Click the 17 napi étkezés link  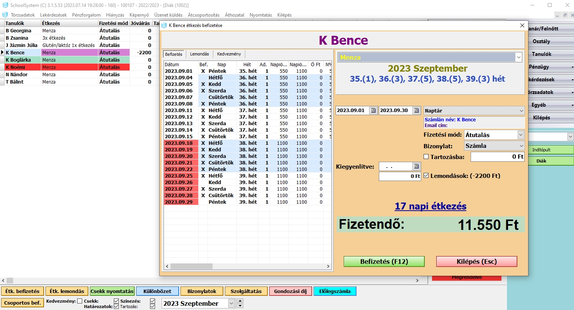pos(430,206)
